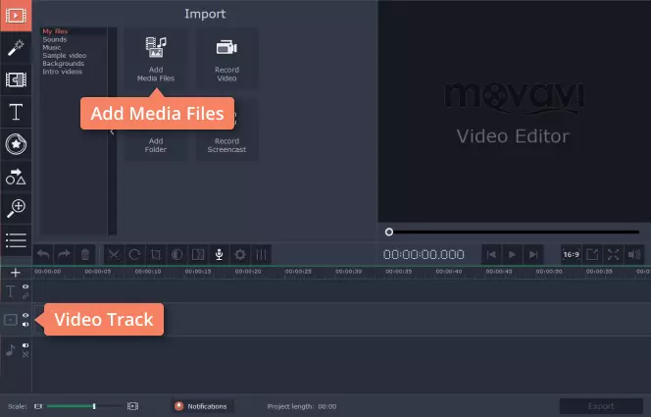The width and height of the screenshot is (651, 417).
Task: Collapse the import sidebar arrow
Action: point(112,131)
